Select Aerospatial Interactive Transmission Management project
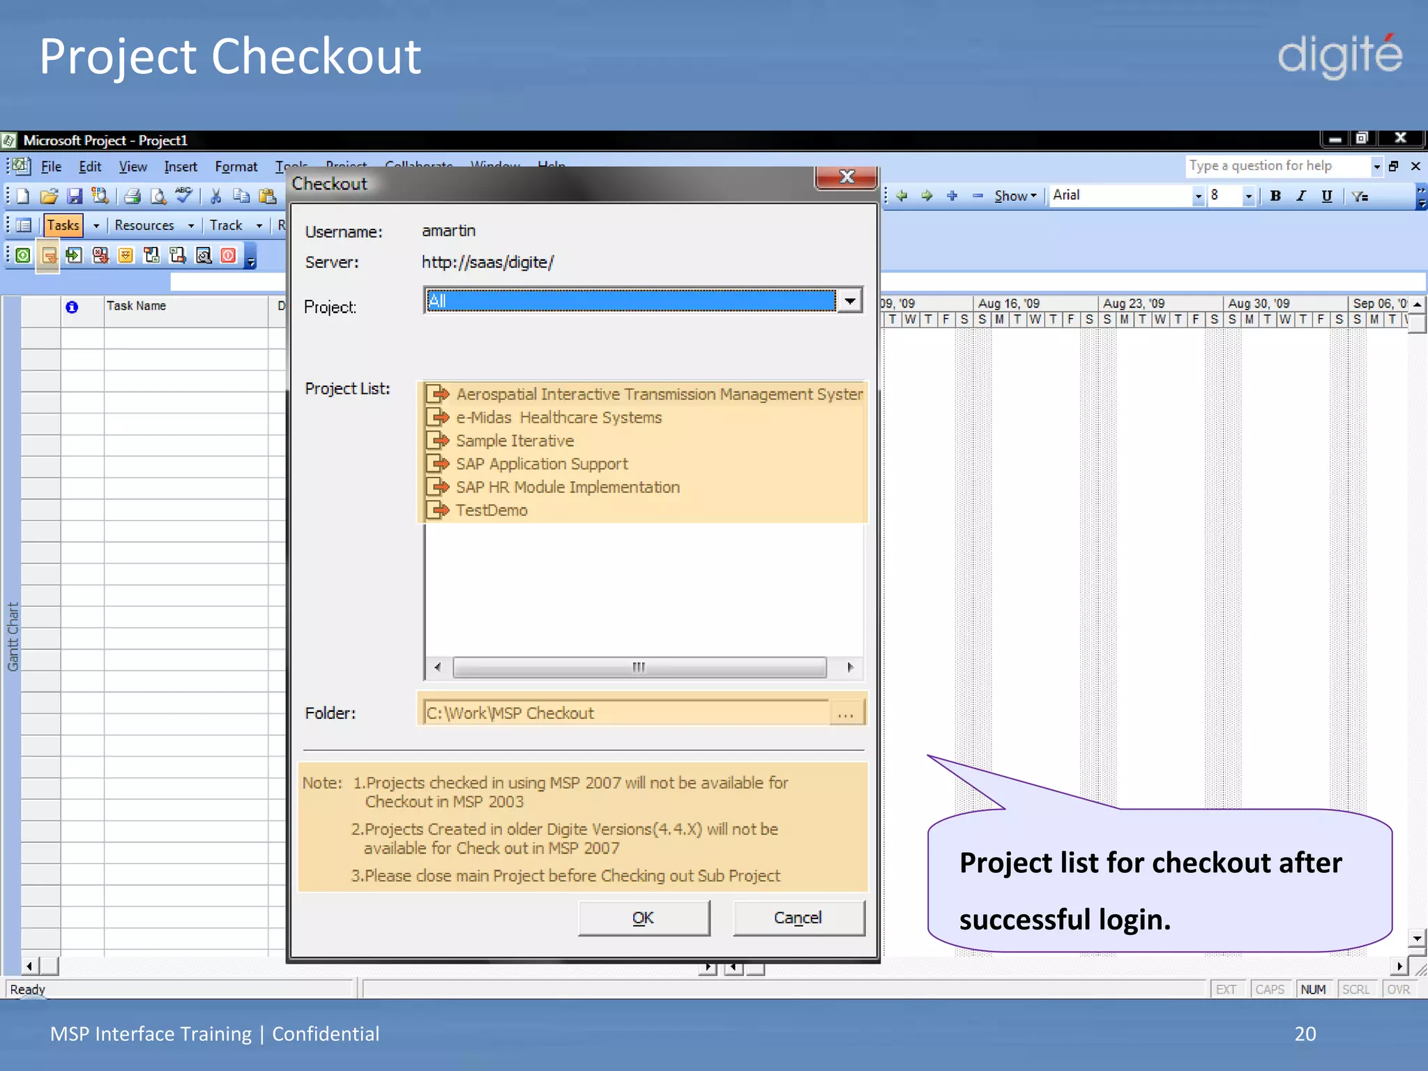Viewport: 1428px width, 1071px height. [x=644, y=394]
